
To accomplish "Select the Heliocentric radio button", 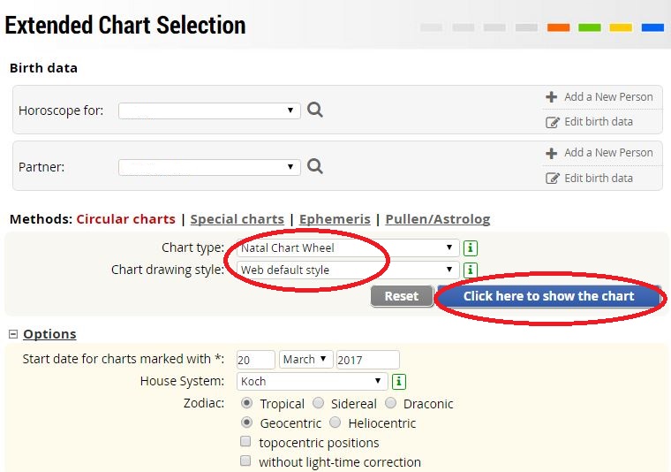I will [335, 423].
